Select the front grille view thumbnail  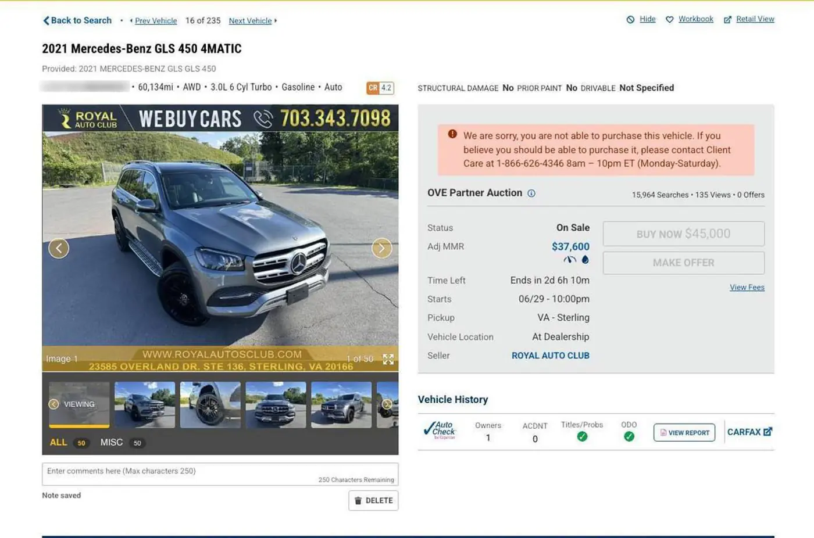(x=276, y=404)
